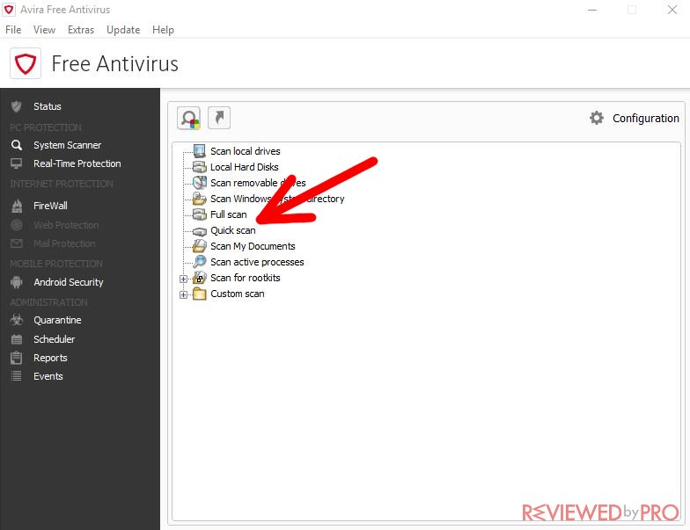Image resolution: width=690 pixels, height=530 pixels.
Task: Click the Scan for rootkits icon
Action: pyautogui.click(x=199, y=278)
